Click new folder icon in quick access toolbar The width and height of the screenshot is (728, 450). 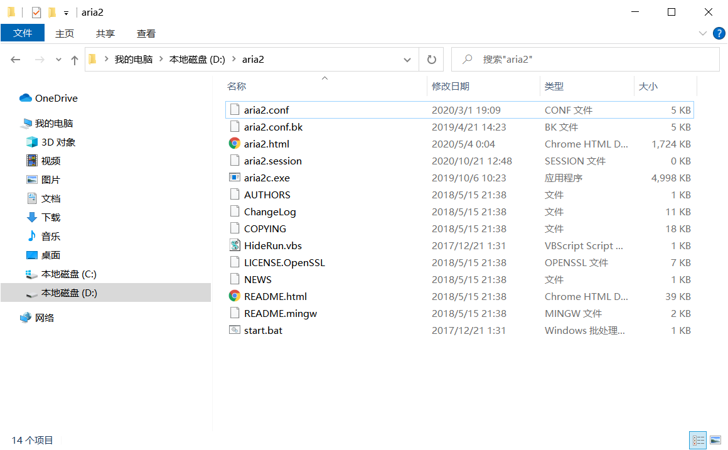click(x=52, y=12)
